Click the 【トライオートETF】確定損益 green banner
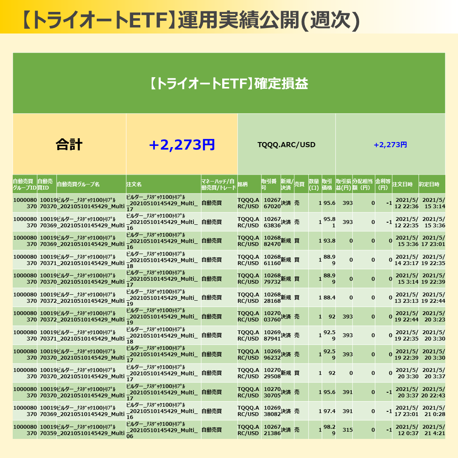Image resolution: width=458 pixels, height=458 pixels. coord(229,84)
